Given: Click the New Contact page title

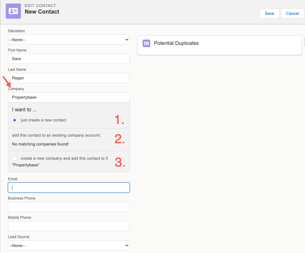Looking at the screenshot, I should (x=42, y=12).
